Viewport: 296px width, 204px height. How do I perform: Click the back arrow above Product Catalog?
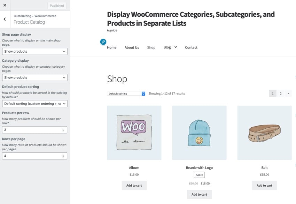pyautogui.click(x=5, y=18)
